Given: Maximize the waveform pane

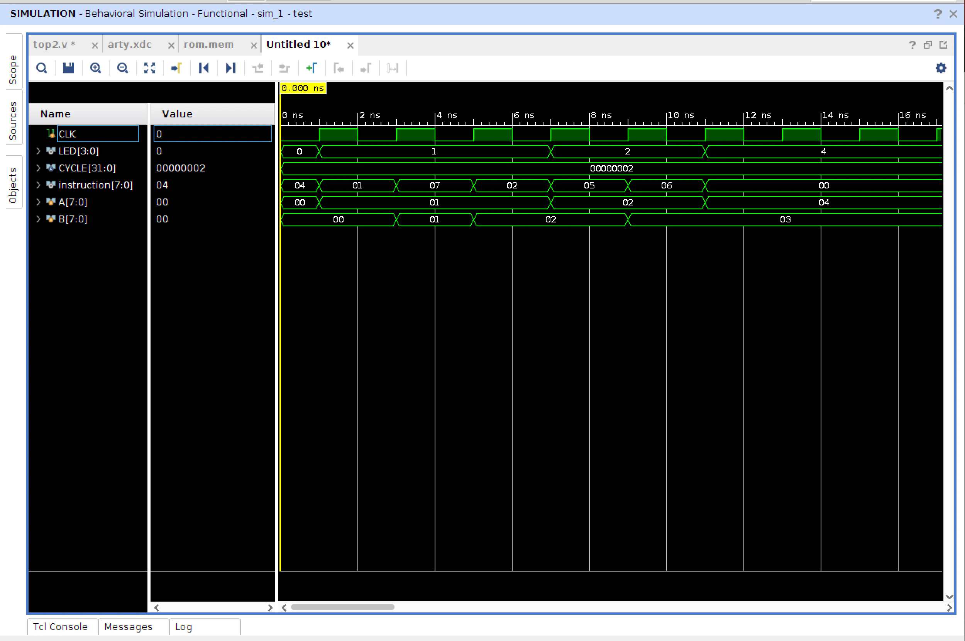Looking at the screenshot, I should [943, 45].
